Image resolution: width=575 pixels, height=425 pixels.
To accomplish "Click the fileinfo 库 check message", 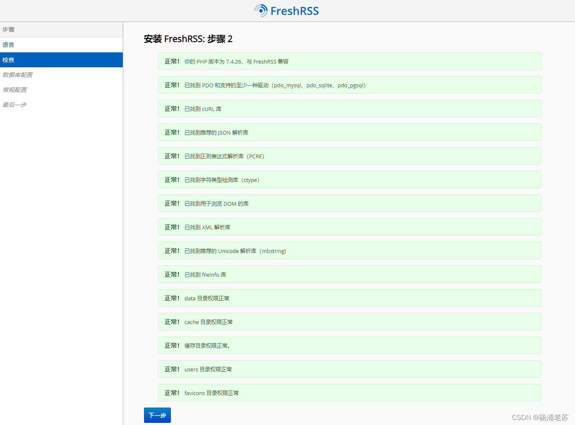I will 350,274.
